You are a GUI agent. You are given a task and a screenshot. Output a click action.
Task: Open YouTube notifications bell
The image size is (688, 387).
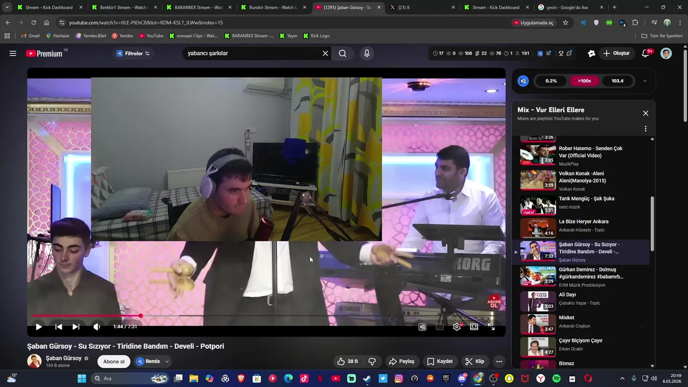coord(646,53)
